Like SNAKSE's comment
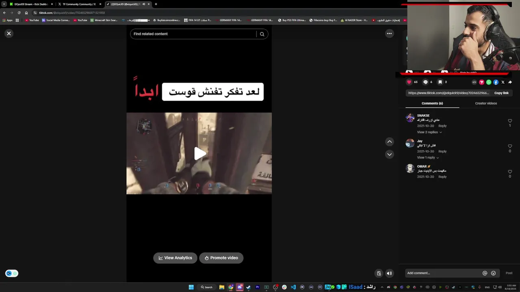Viewport: 520px width, 292px height. pyautogui.click(x=510, y=121)
